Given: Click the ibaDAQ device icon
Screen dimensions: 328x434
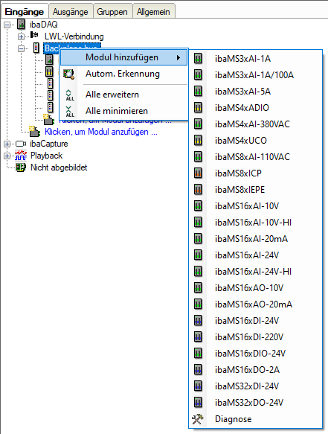Looking at the screenshot, I should tap(21, 25).
